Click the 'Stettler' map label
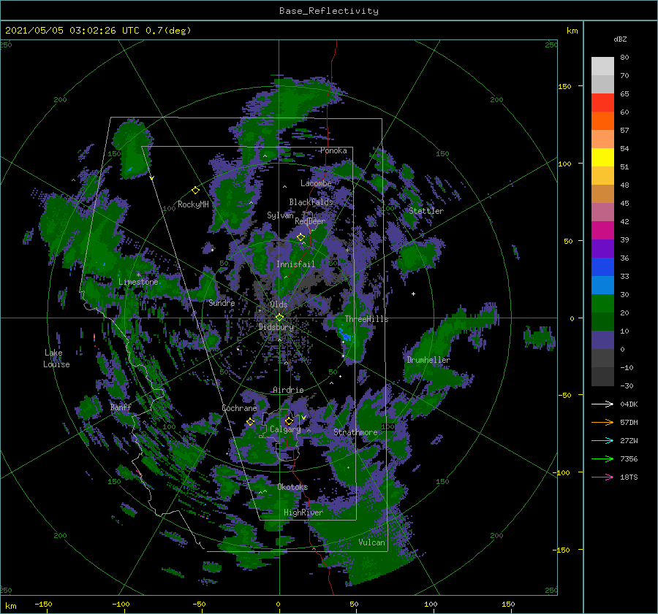Image resolution: width=658 pixels, height=614 pixels. 426,211
